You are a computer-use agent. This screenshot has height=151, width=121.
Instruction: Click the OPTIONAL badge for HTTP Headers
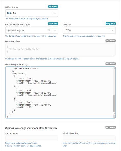(111, 41)
